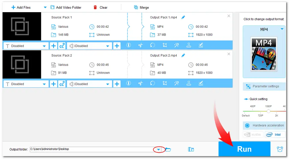Viewport: 289px width, 159px height.
Task: Show file info for Pack 1
Action: coord(129,45)
